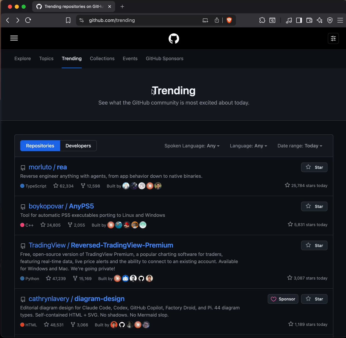Expand the Spoken Language: Any dropdown
This screenshot has width=346, height=338.
(x=192, y=146)
